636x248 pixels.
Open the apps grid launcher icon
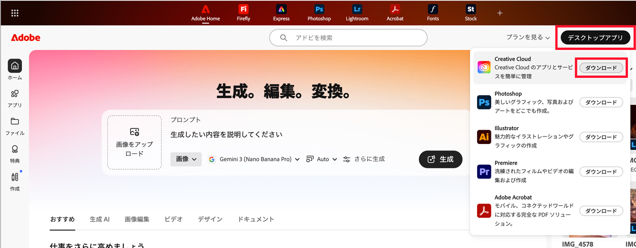click(15, 13)
